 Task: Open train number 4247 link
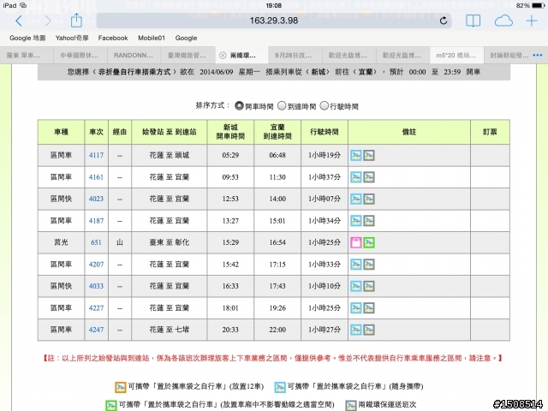point(96,330)
